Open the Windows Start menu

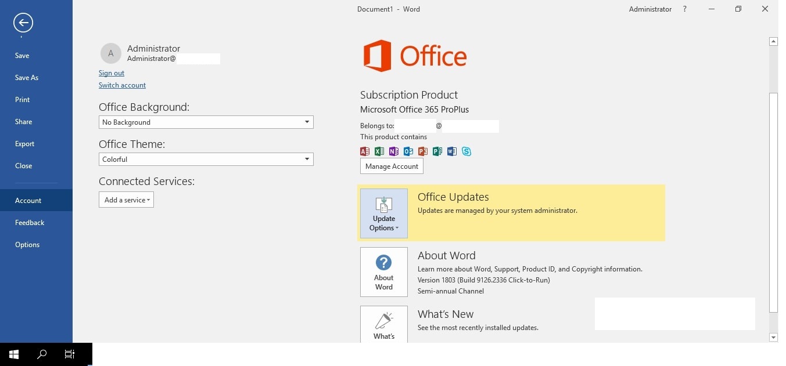click(x=14, y=354)
